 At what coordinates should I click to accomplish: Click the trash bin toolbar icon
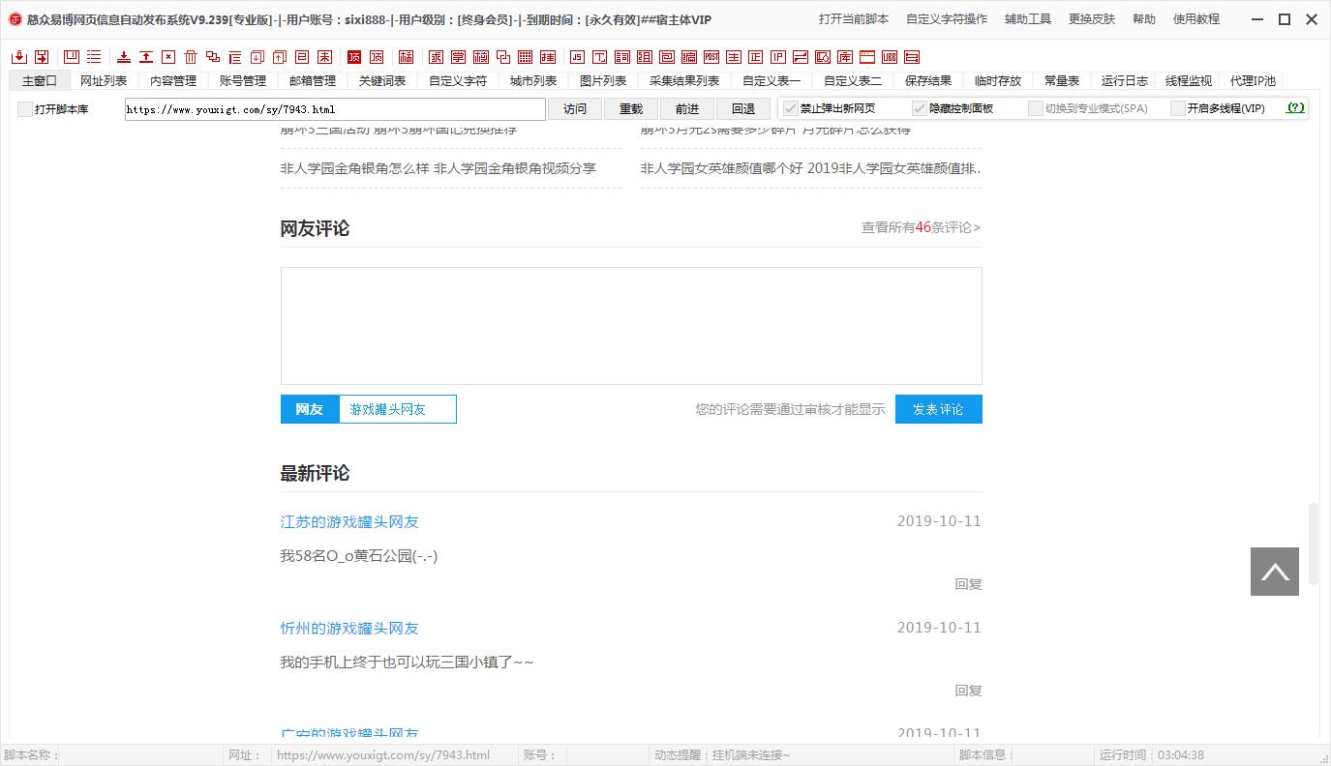[x=191, y=57]
